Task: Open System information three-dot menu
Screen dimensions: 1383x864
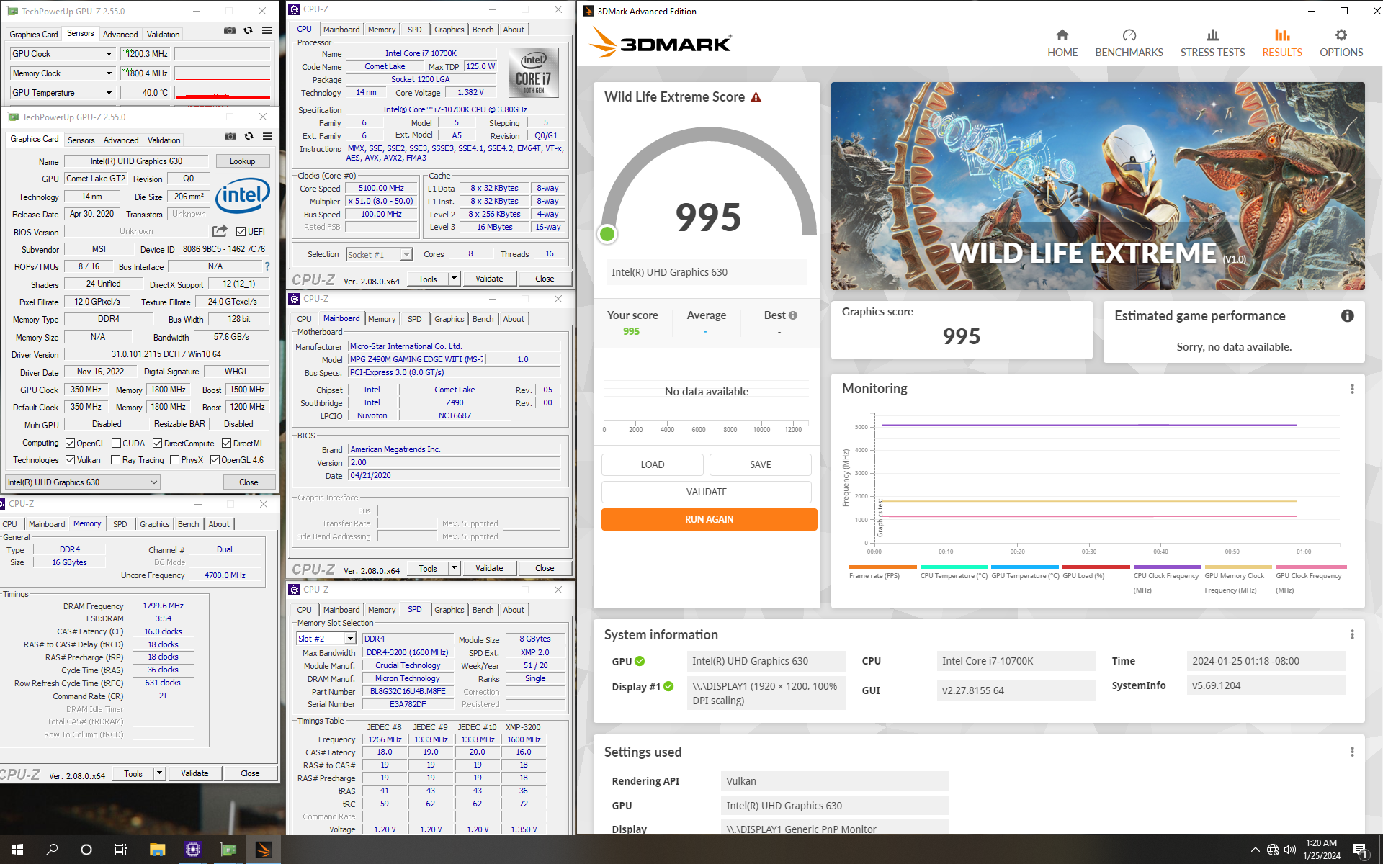Action: coord(1352,634)
